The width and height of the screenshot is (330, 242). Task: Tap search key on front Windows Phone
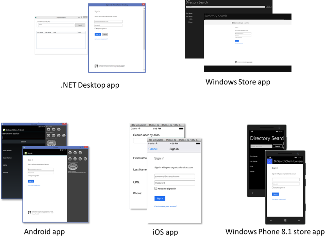click(x=299, y=220)
